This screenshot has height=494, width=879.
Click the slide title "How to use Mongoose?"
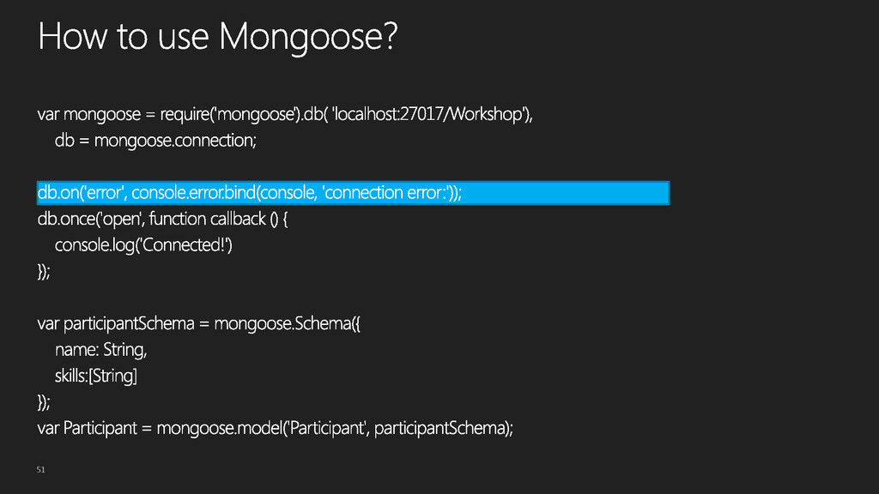click(217, 37)
